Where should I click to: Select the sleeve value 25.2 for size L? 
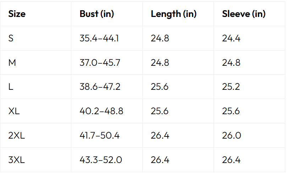click(x=231, y=87)
